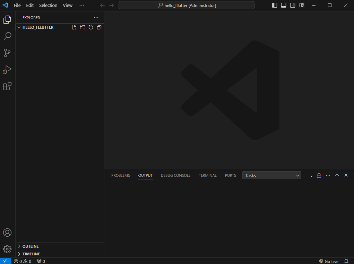The height and width of the screenshot is (264, 354).
Task: Maximize the panel size with the chevron
Action: click(337, 175)
